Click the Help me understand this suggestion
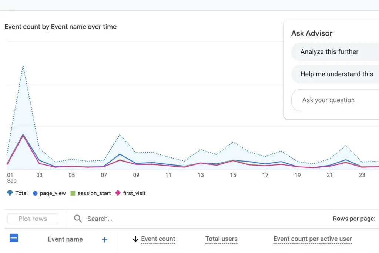 [335, 74]
